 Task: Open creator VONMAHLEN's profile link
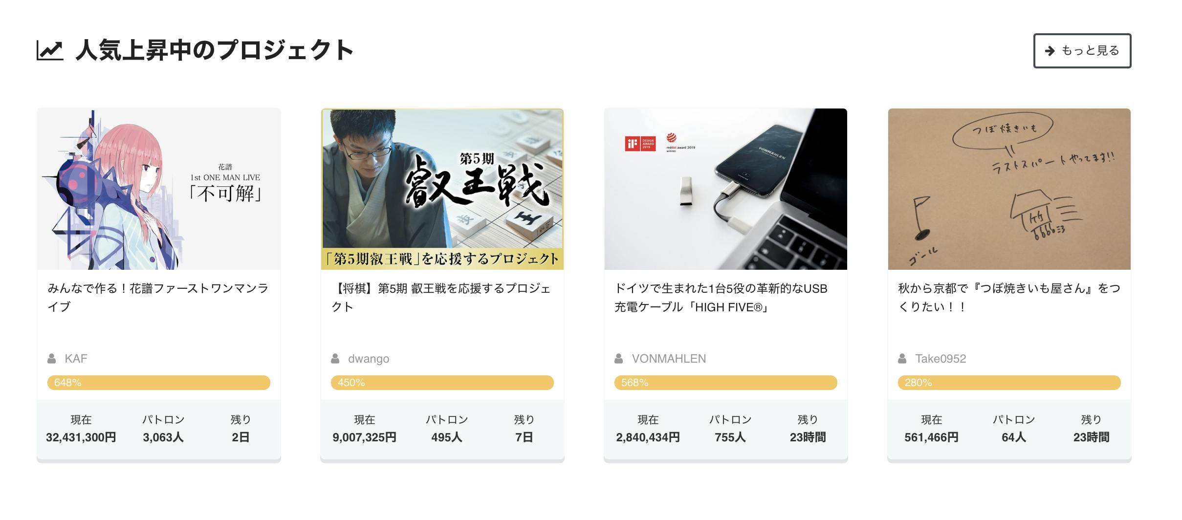click(669, 359)
